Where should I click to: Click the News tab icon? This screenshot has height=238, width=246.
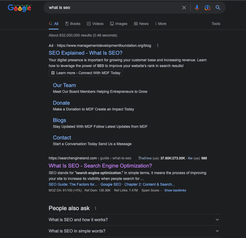(x=136, y=23)
